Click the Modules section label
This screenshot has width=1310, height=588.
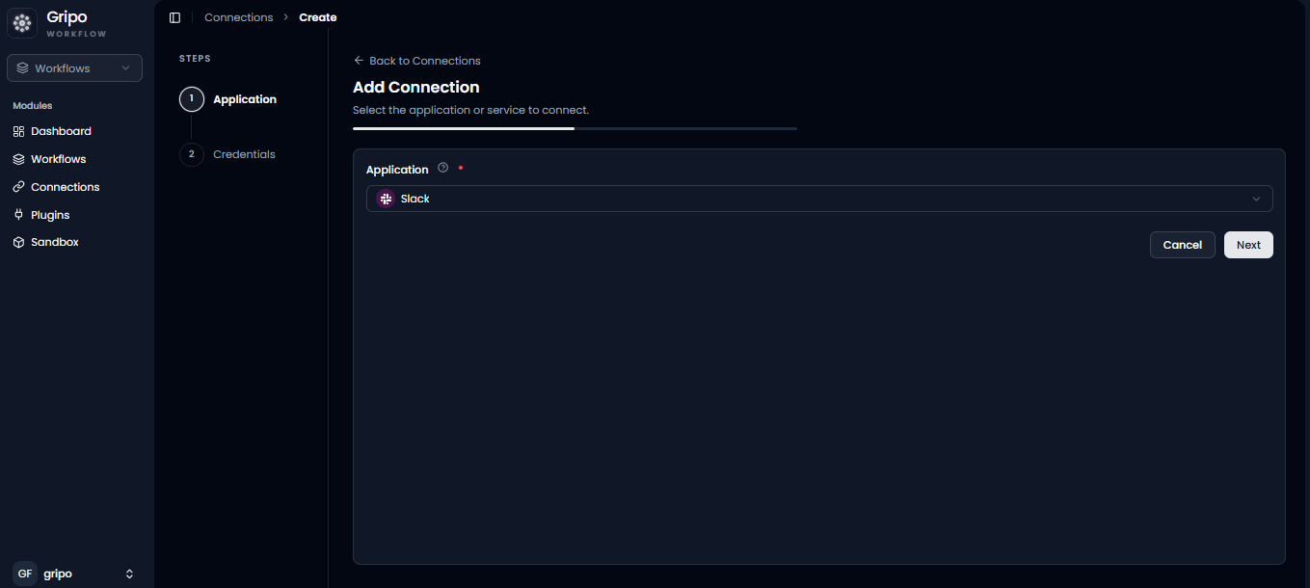point(33,106)
